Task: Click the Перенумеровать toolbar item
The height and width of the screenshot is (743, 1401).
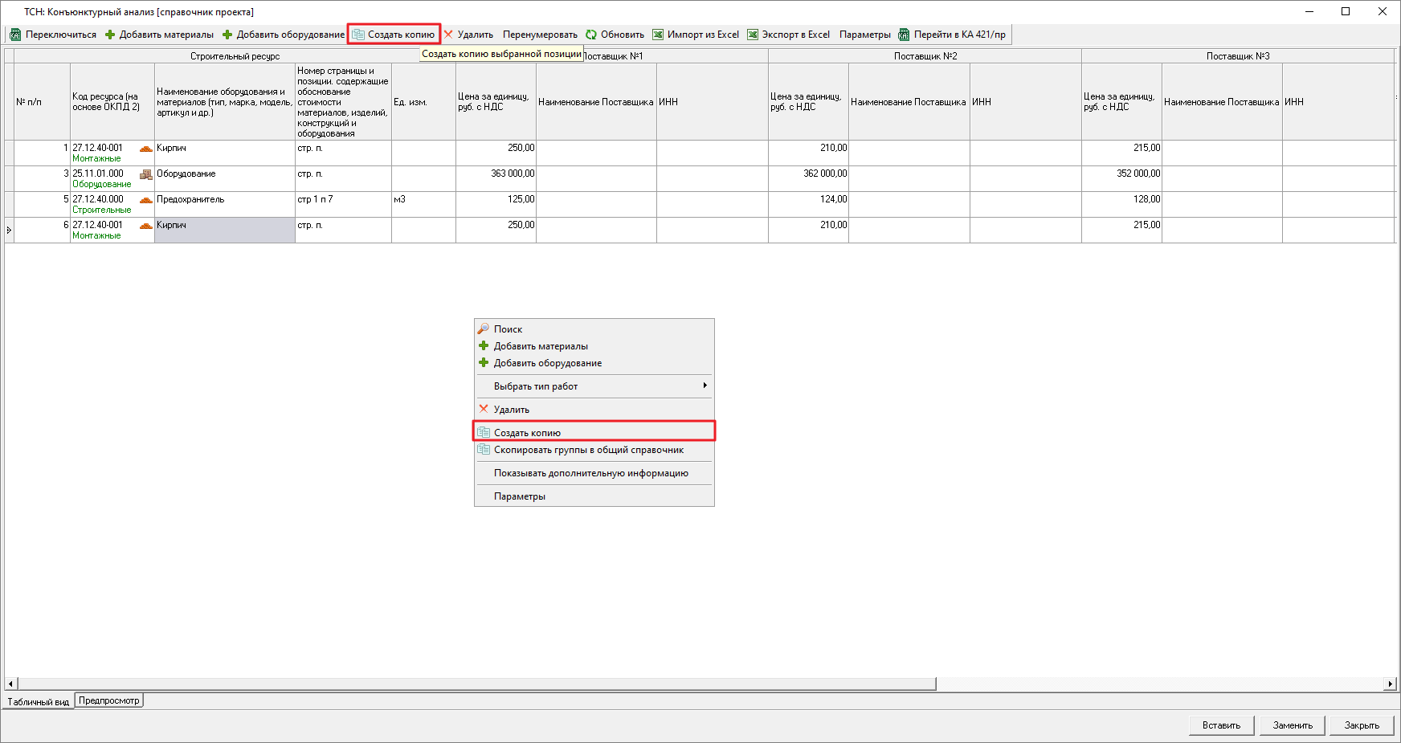Action: click(540, 35)
